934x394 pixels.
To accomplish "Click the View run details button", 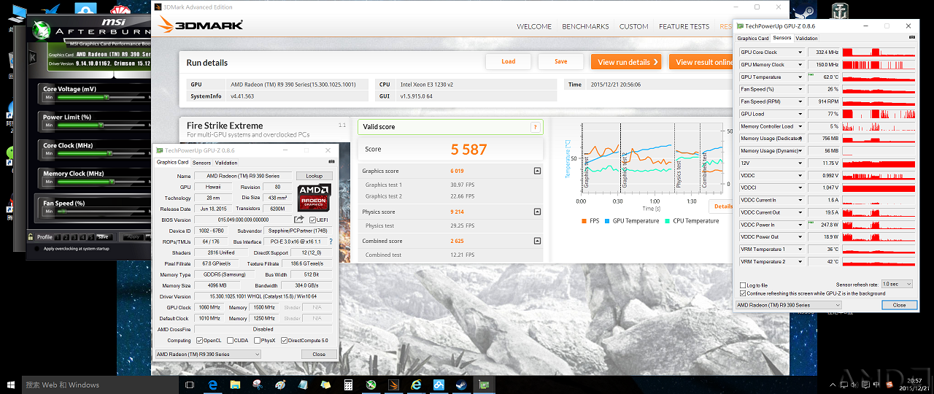I will 625,62.
